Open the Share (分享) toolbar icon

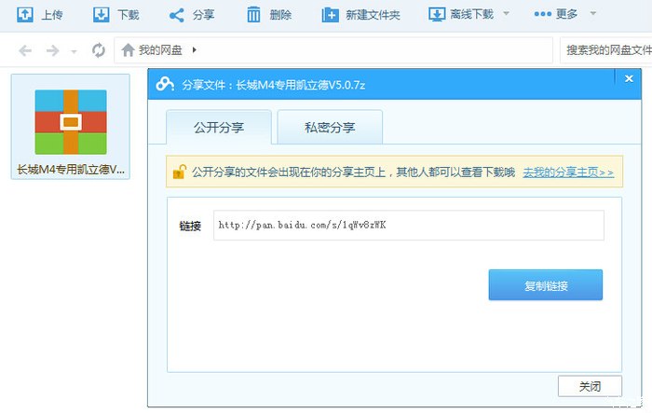click(x=176, y=14)
